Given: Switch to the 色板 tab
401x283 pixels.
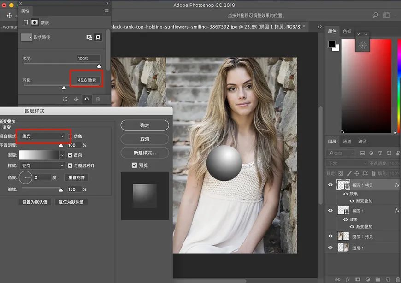Looking at the screenshot, I should [x=347, y=31].
